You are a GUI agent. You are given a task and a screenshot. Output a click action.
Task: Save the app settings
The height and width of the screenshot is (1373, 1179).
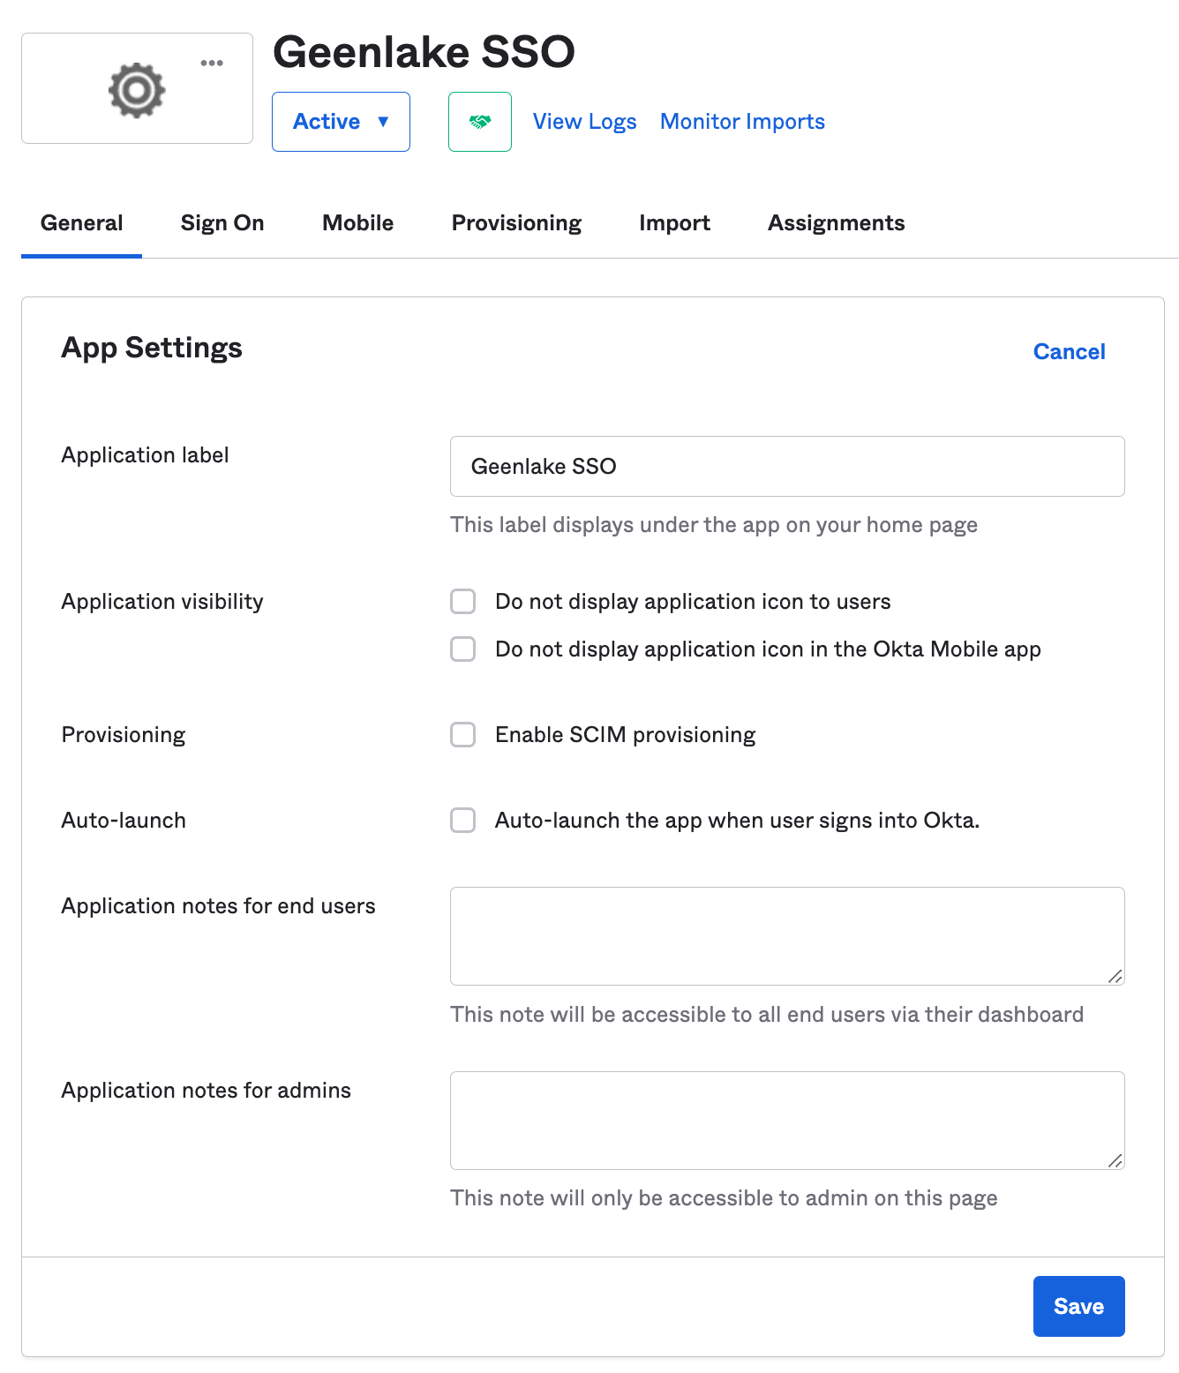coord(1078,1306)
